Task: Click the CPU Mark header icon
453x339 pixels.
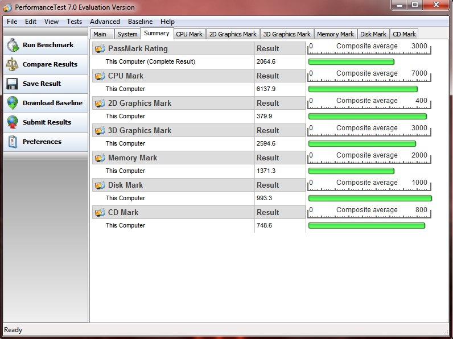Action: pos(100,76)
